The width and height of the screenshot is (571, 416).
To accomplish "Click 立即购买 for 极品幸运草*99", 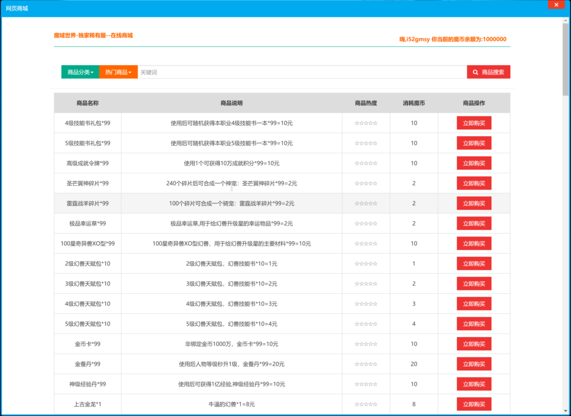I will click(474, 223).
